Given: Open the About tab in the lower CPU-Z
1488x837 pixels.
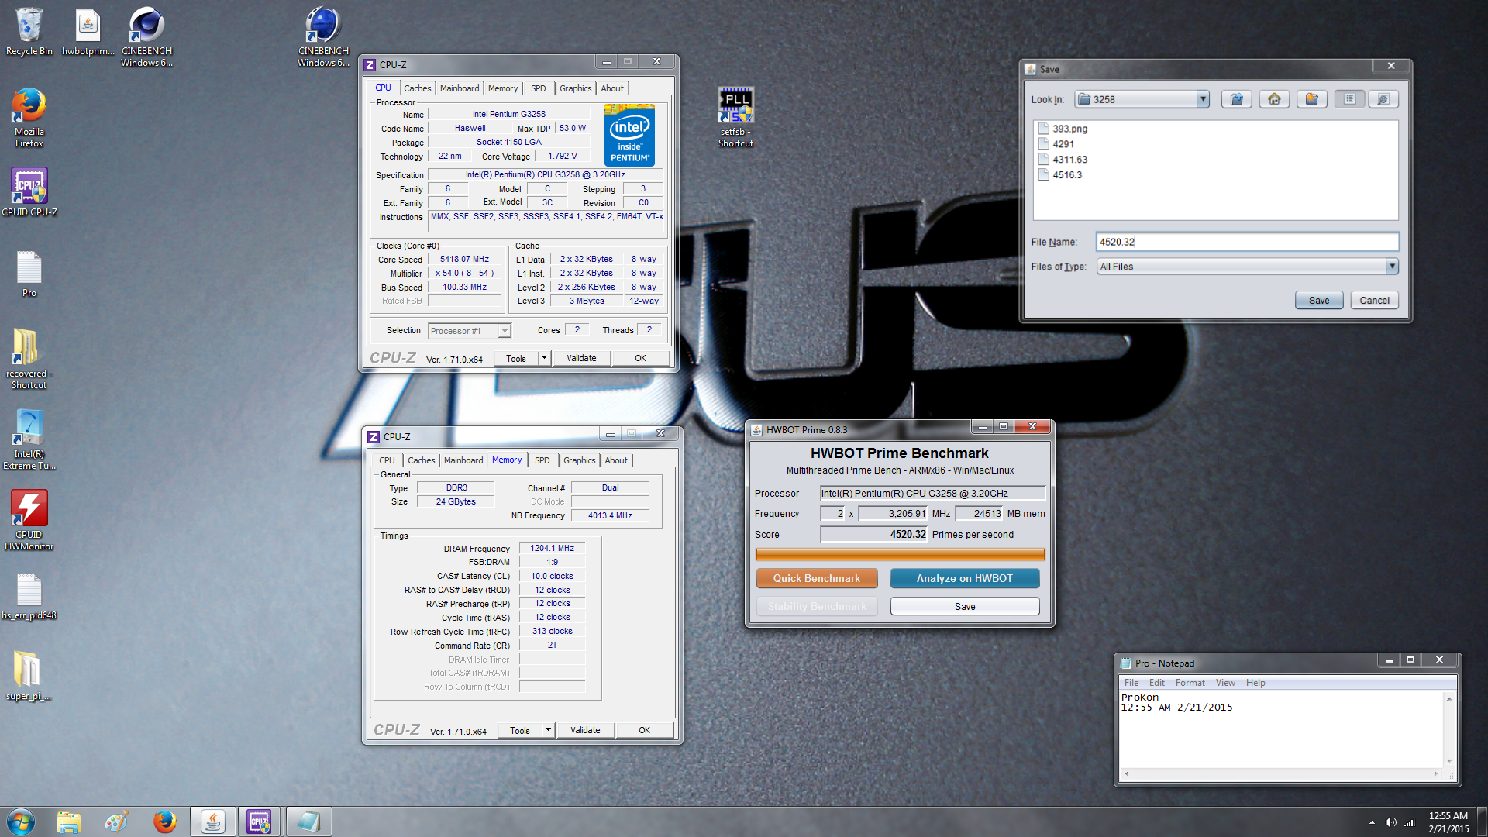Looking at the screenshot, I should point(616,460).
